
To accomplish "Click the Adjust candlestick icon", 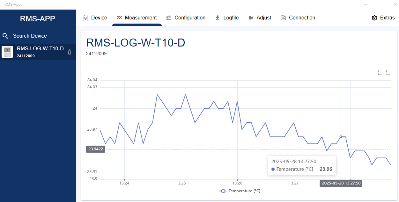I will 251,18.
